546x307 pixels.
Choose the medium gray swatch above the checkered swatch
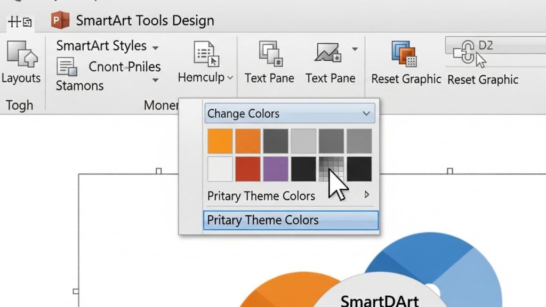[332, 141]
